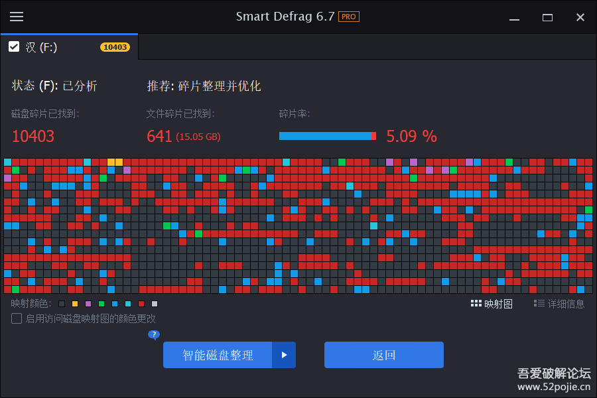Click the fragmentation rate progress bar
This screenshot has width=597, height=398.
(x=328, y=136)
